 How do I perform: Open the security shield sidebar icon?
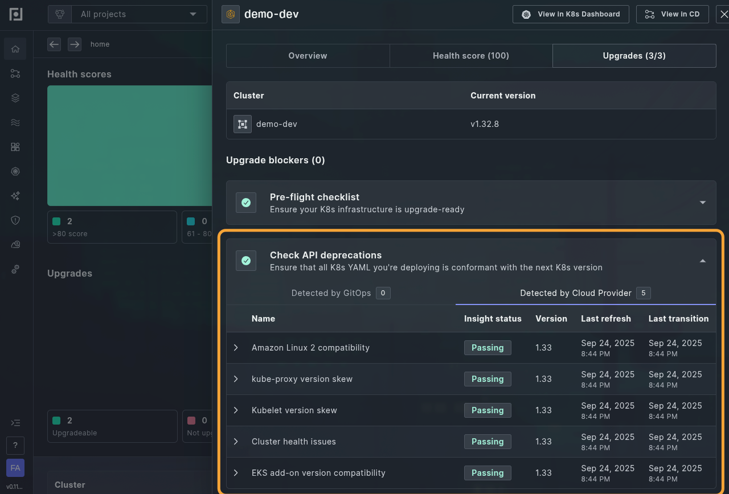(15, 220)
